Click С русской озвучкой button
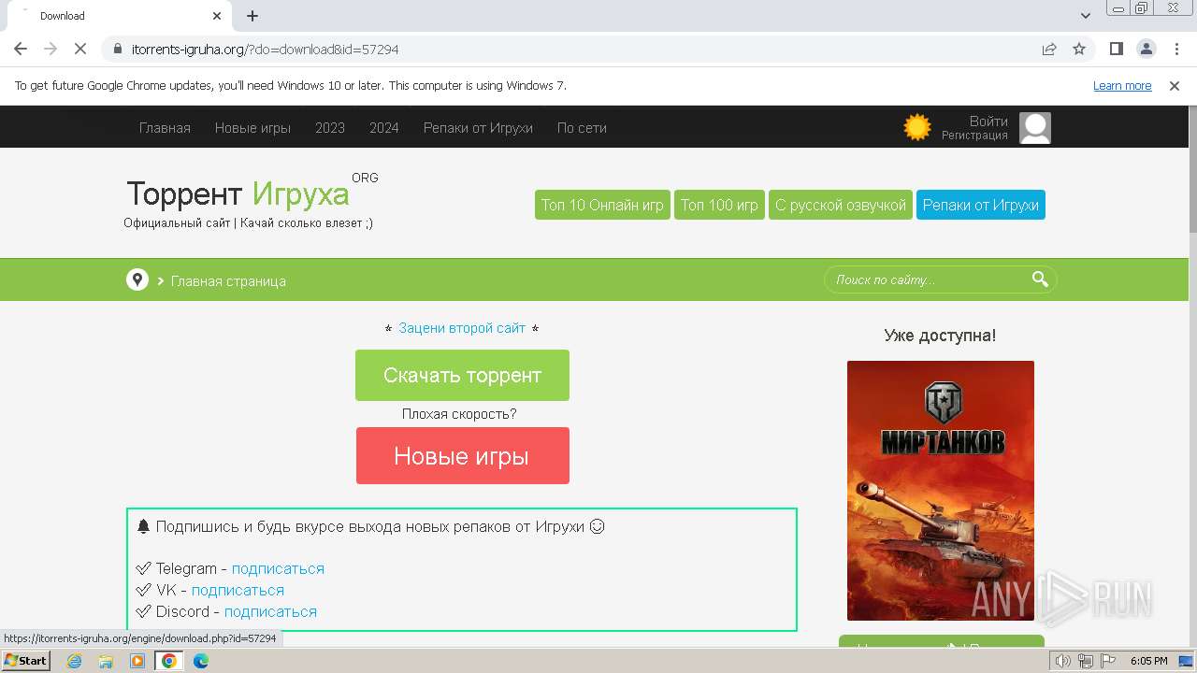Viewport: 1197px width, 673px height. (x=841, y=205)
